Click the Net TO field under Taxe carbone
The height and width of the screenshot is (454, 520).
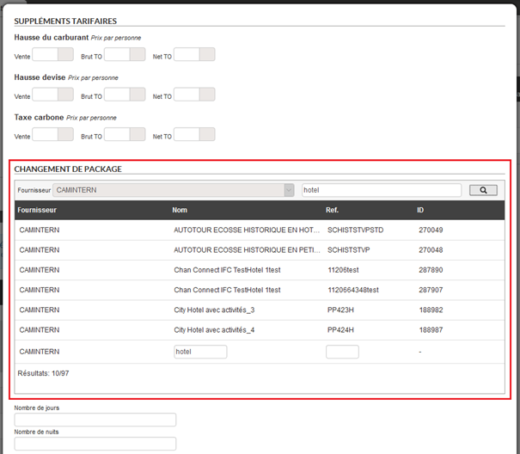tap(194, 134)
